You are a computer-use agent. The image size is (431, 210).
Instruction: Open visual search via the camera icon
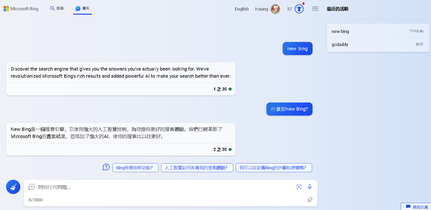pyautogui.click(x=299, y=187)
